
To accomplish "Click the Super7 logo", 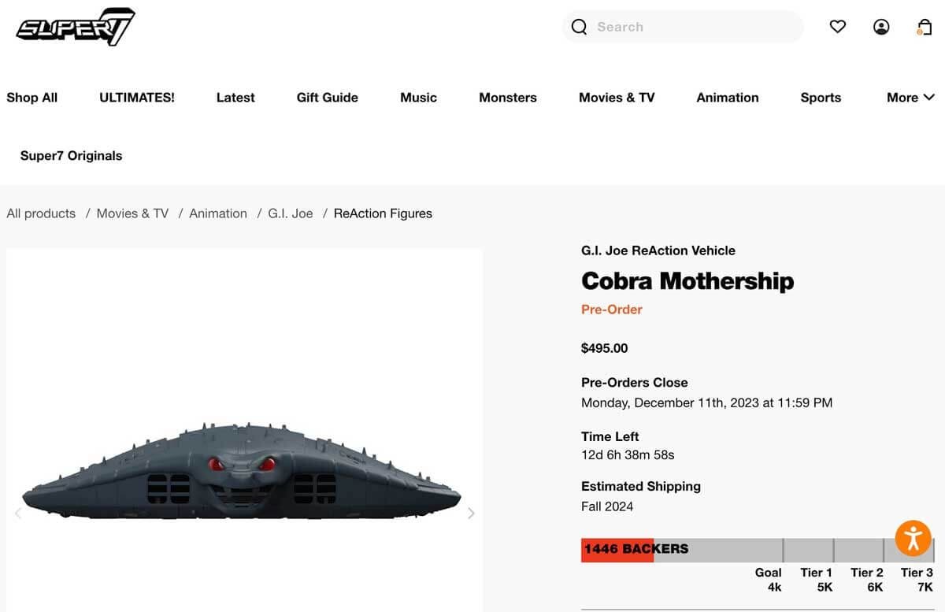I will point(75,25).
